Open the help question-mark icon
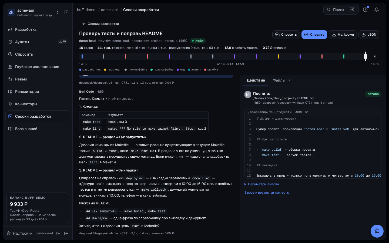The height and width of the screenshot is (243, 389). (365, 10)
